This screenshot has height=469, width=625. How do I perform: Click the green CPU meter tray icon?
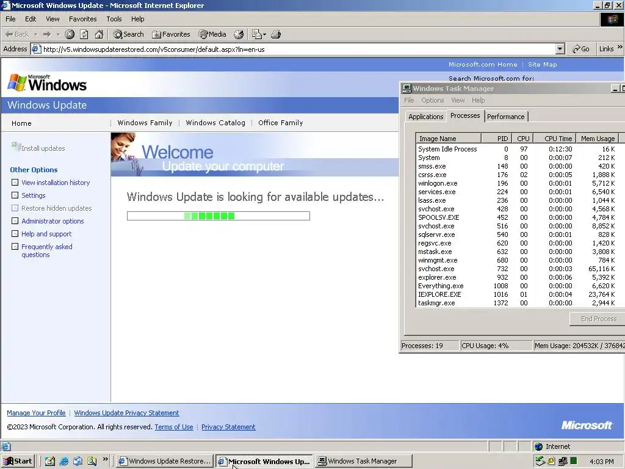[574, 461]
